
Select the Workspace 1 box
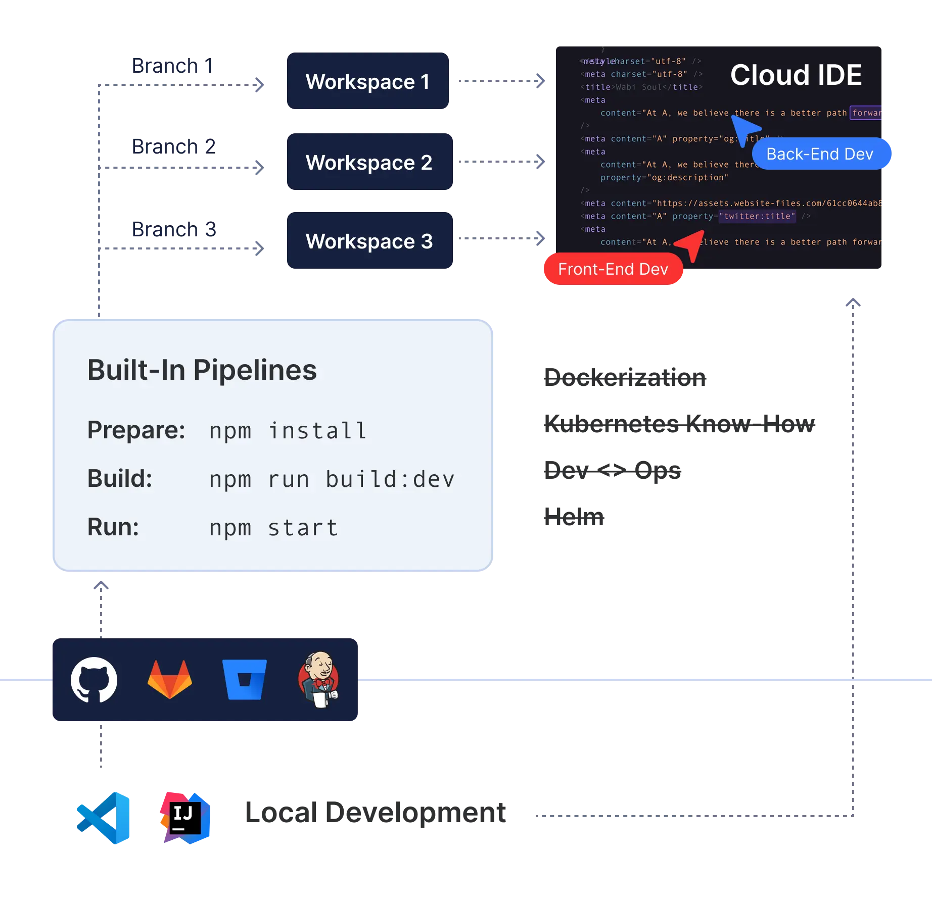(367, 81)
